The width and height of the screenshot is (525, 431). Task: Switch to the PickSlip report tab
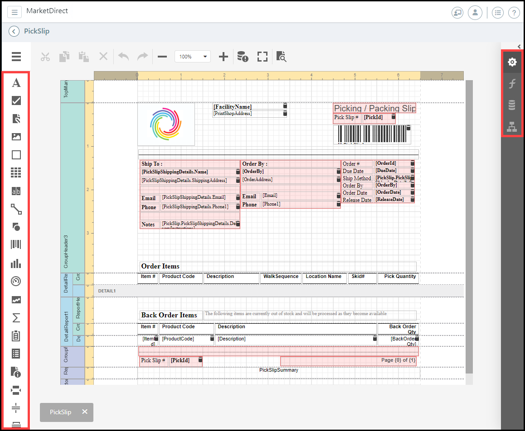(61, 412)
